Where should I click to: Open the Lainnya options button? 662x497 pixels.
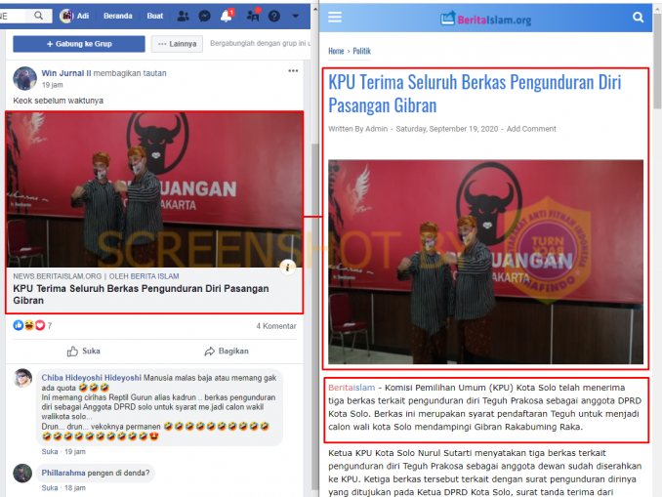(177, 44)
